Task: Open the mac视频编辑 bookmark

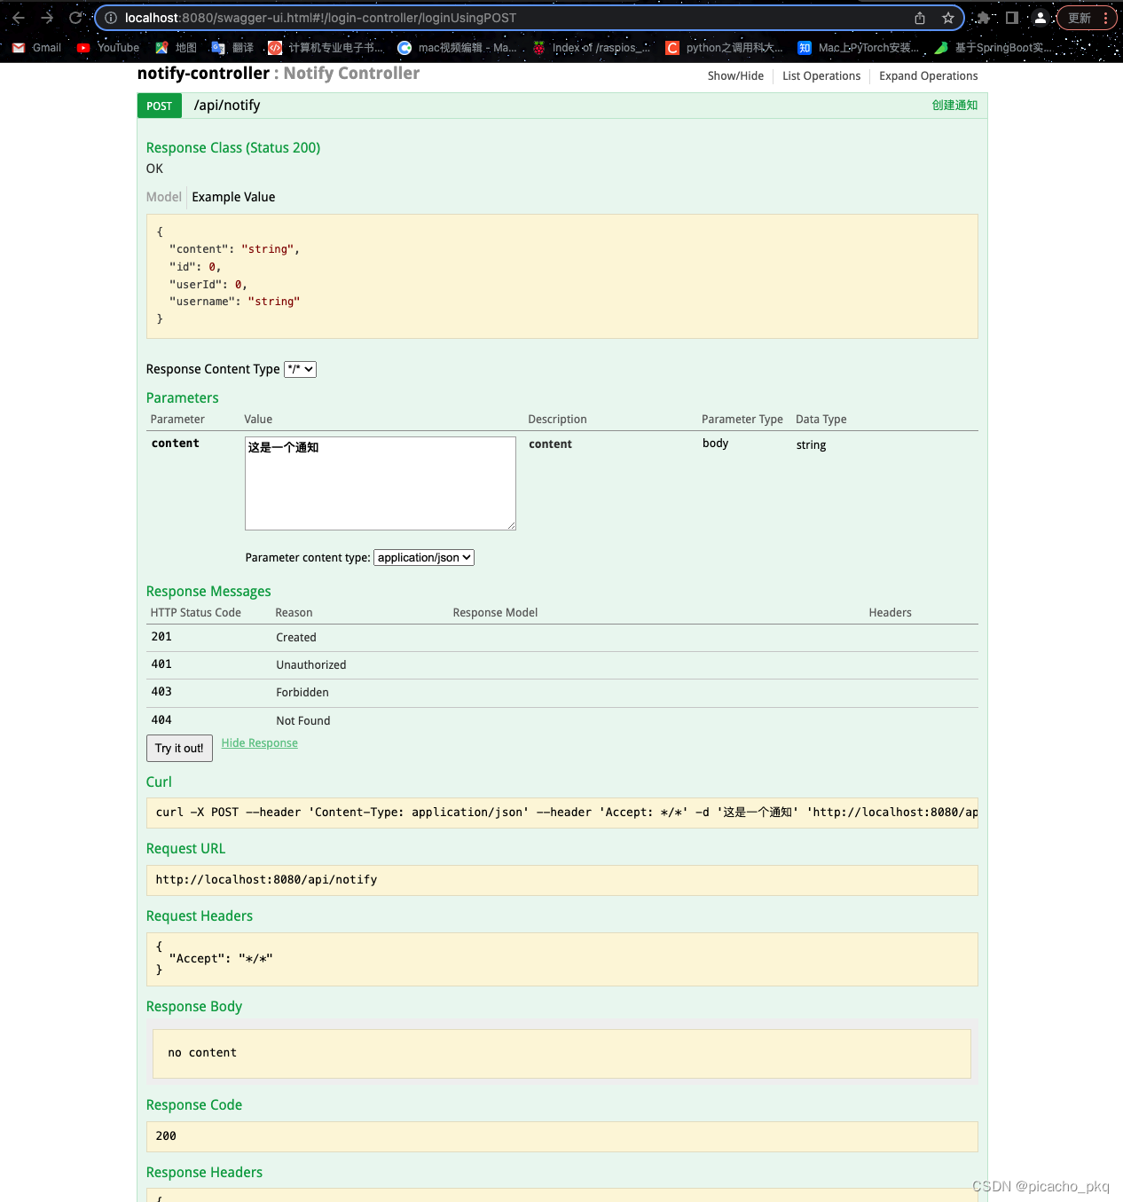Action: 457,48
